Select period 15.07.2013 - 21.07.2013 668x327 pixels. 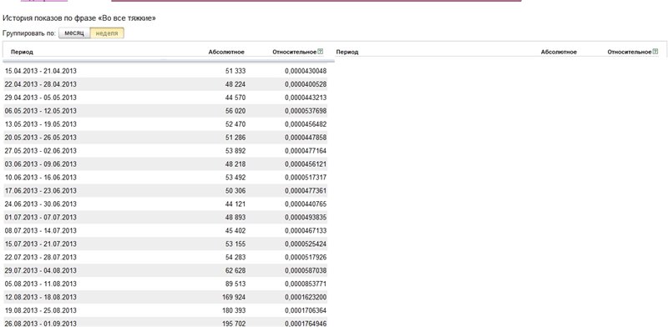point(40,244)
